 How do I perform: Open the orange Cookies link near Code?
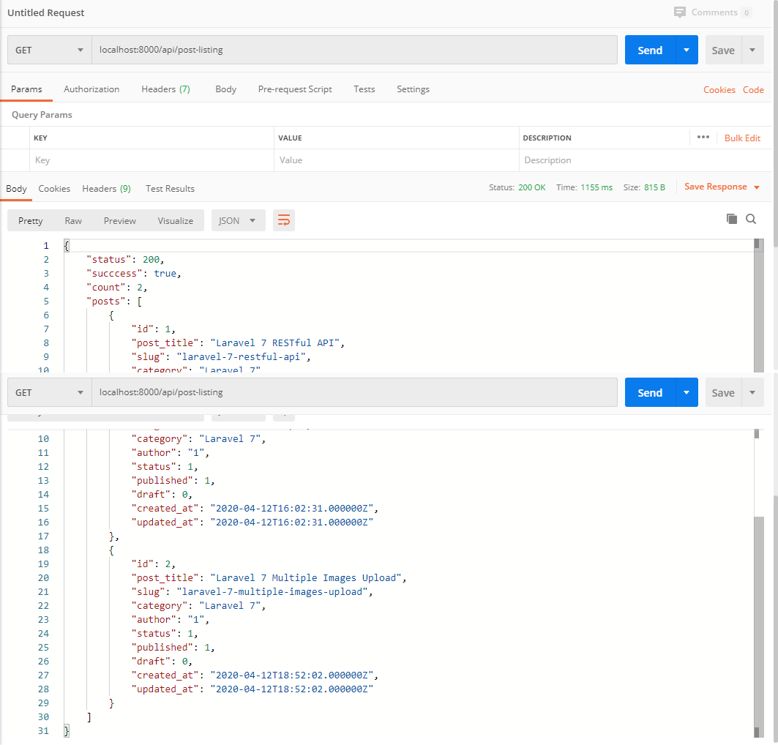point(719,90)
